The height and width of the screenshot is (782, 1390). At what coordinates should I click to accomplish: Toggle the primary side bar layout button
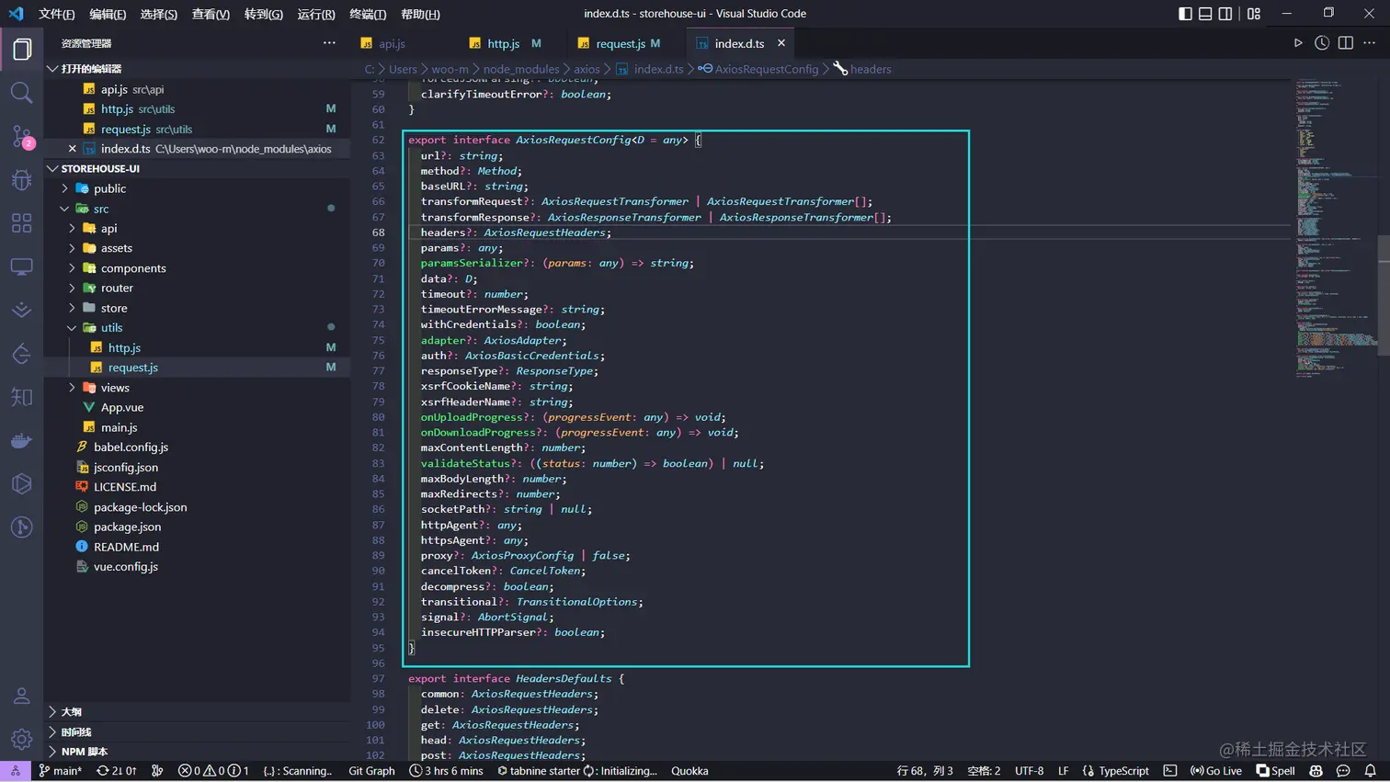click(1185, 14)
